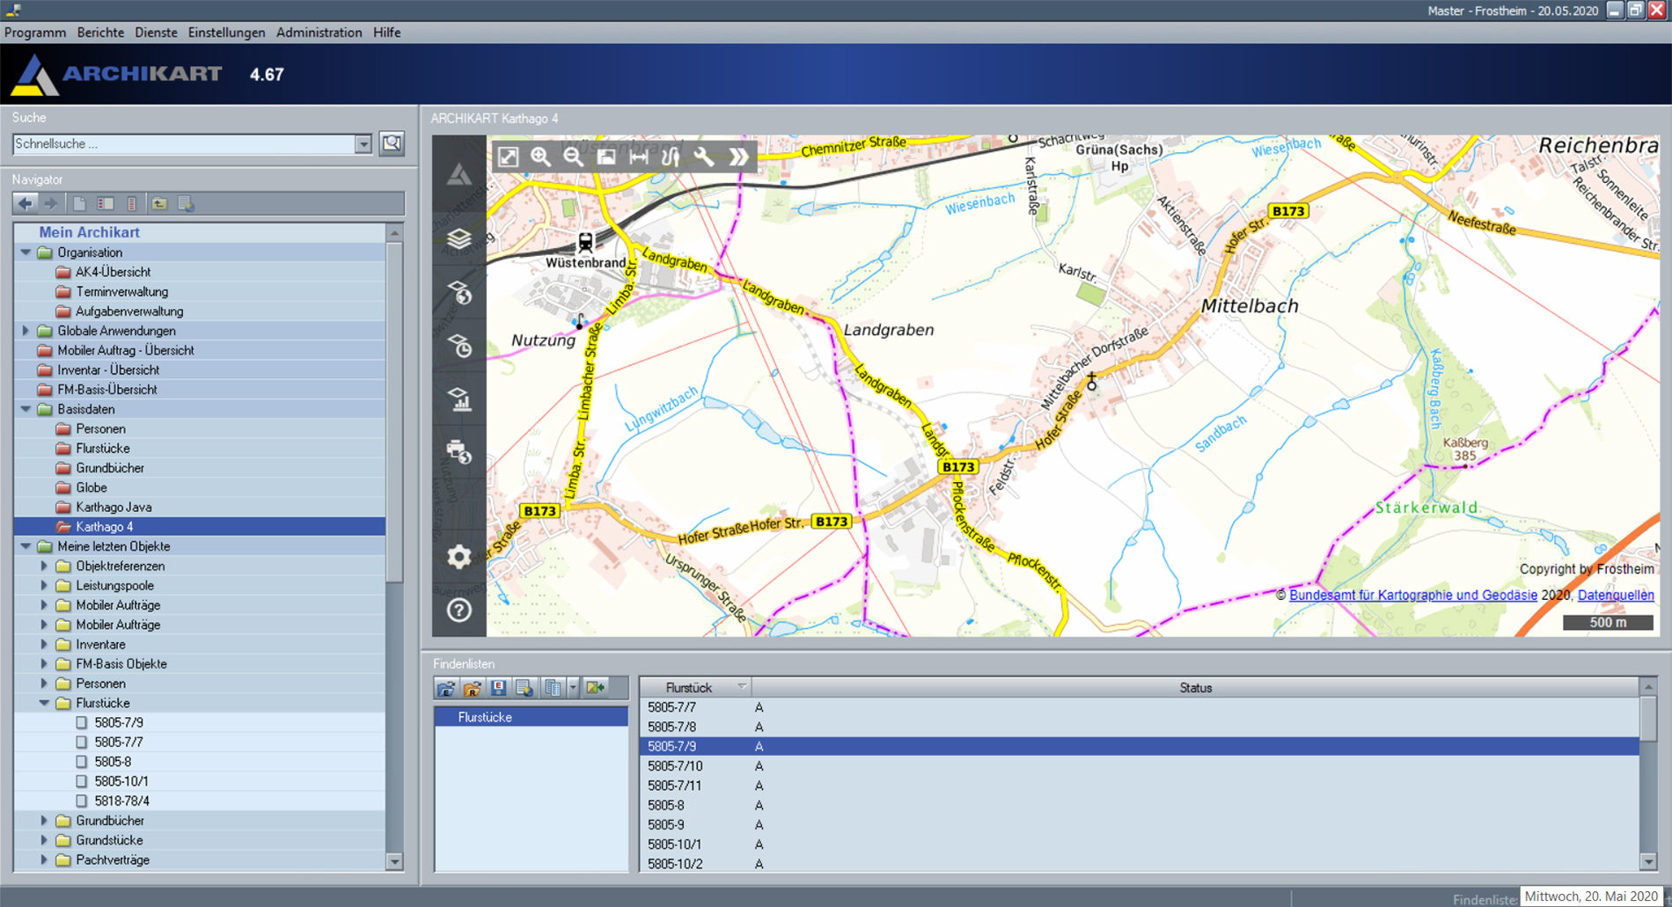Click the red list column icon in Navigator
The height and width of the screenshot is (907, 1672).
pyautogui.click(x=131, y=204)
